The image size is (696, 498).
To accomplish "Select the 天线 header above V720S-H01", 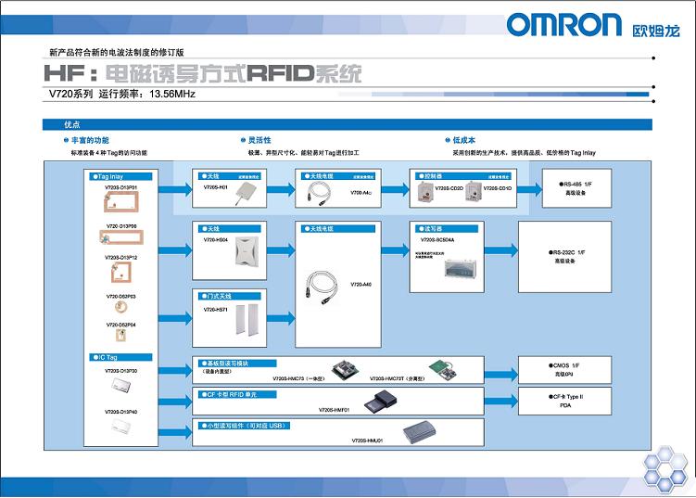I will click(230, 176).
